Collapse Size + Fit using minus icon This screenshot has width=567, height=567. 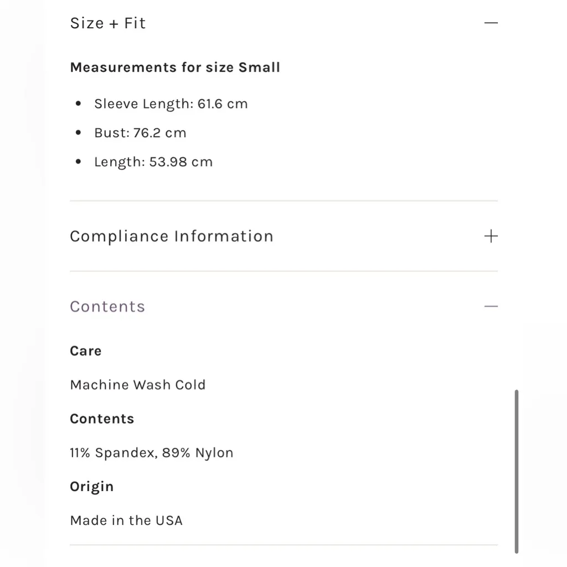coord(491,23)
